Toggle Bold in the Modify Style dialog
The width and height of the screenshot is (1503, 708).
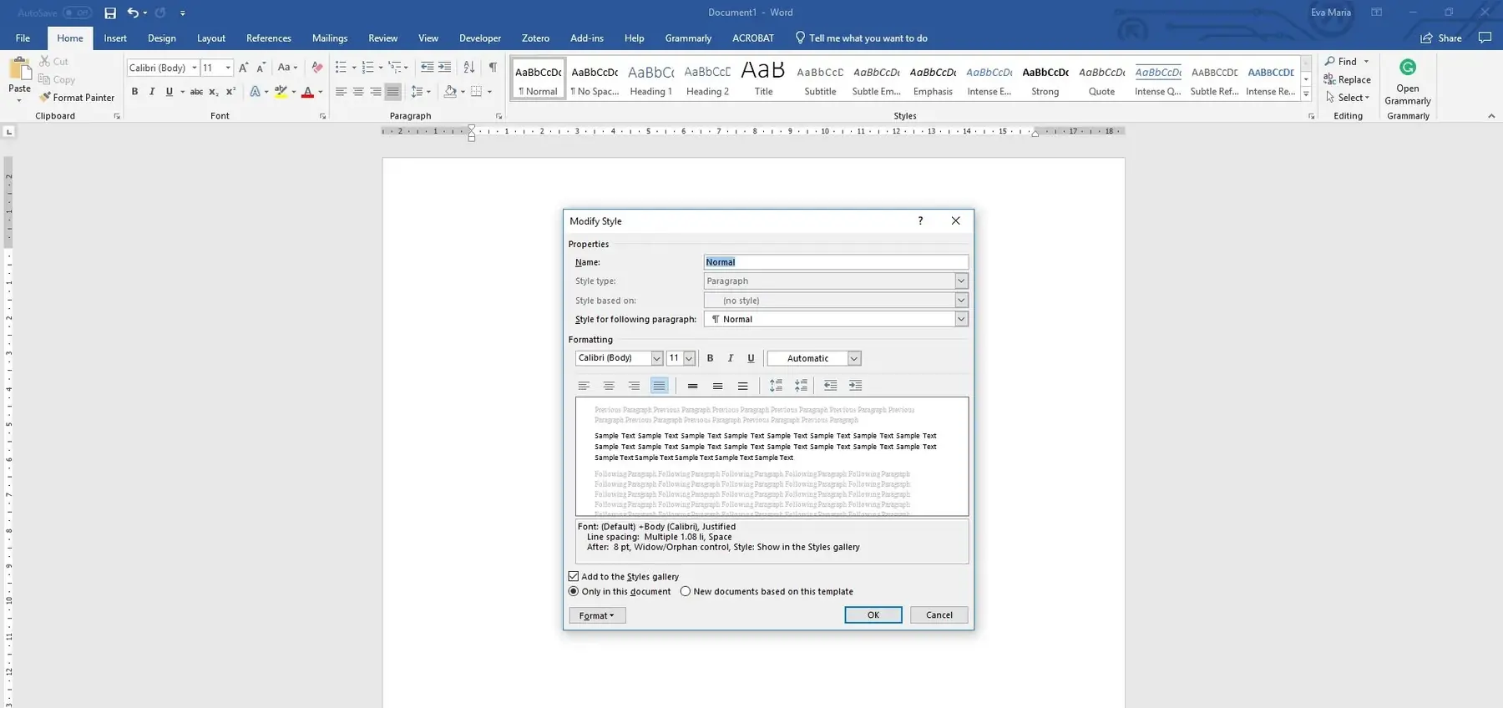point(710,358)
